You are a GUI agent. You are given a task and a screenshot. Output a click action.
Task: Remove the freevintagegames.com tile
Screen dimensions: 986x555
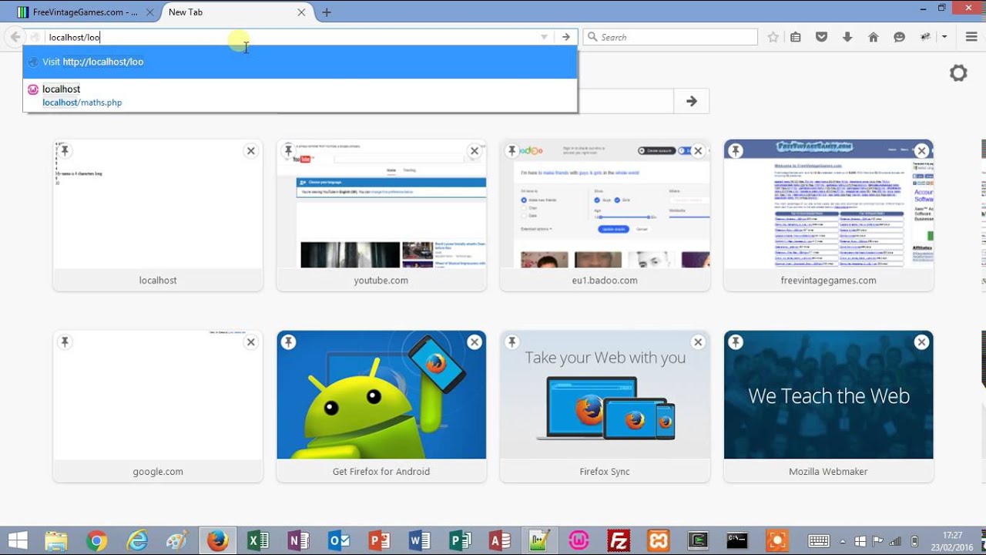pos(921,151)
